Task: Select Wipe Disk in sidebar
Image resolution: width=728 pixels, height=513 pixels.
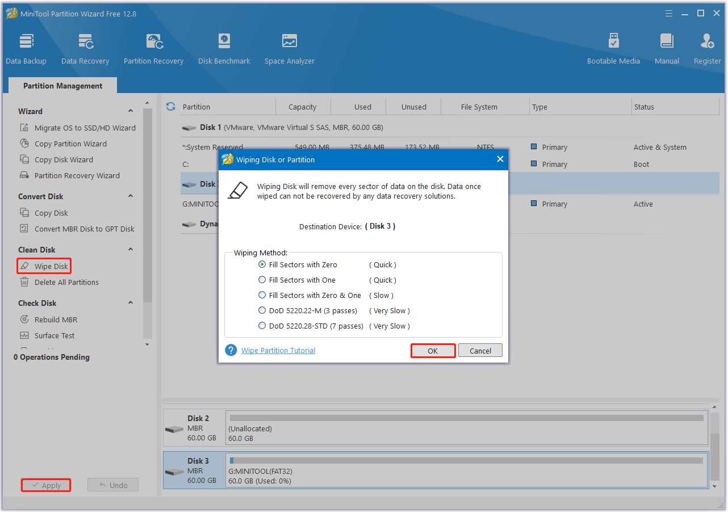Action: pyautogui.click(x=51, y=266)
